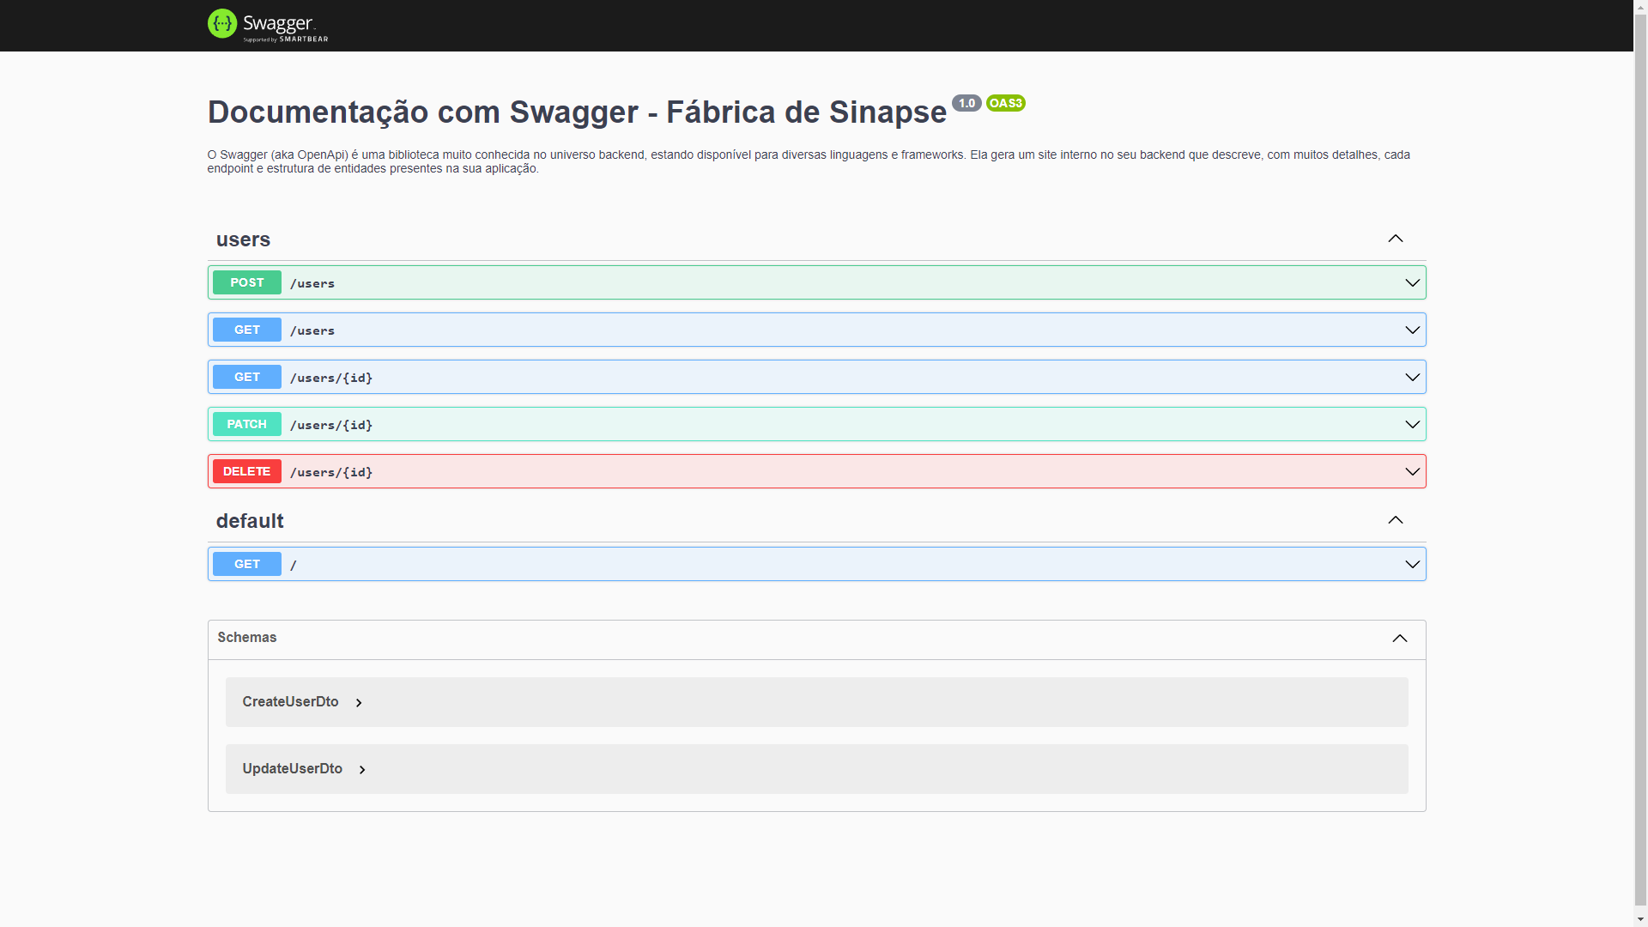Viewport: 1648px width, 927px height.
Task: Collapse the users section with its chevron
Action: click(x=1395, y=239)
